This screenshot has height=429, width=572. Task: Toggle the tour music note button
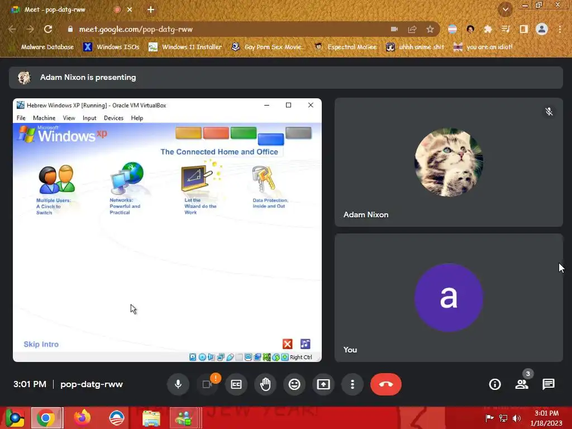coord(306,344)
